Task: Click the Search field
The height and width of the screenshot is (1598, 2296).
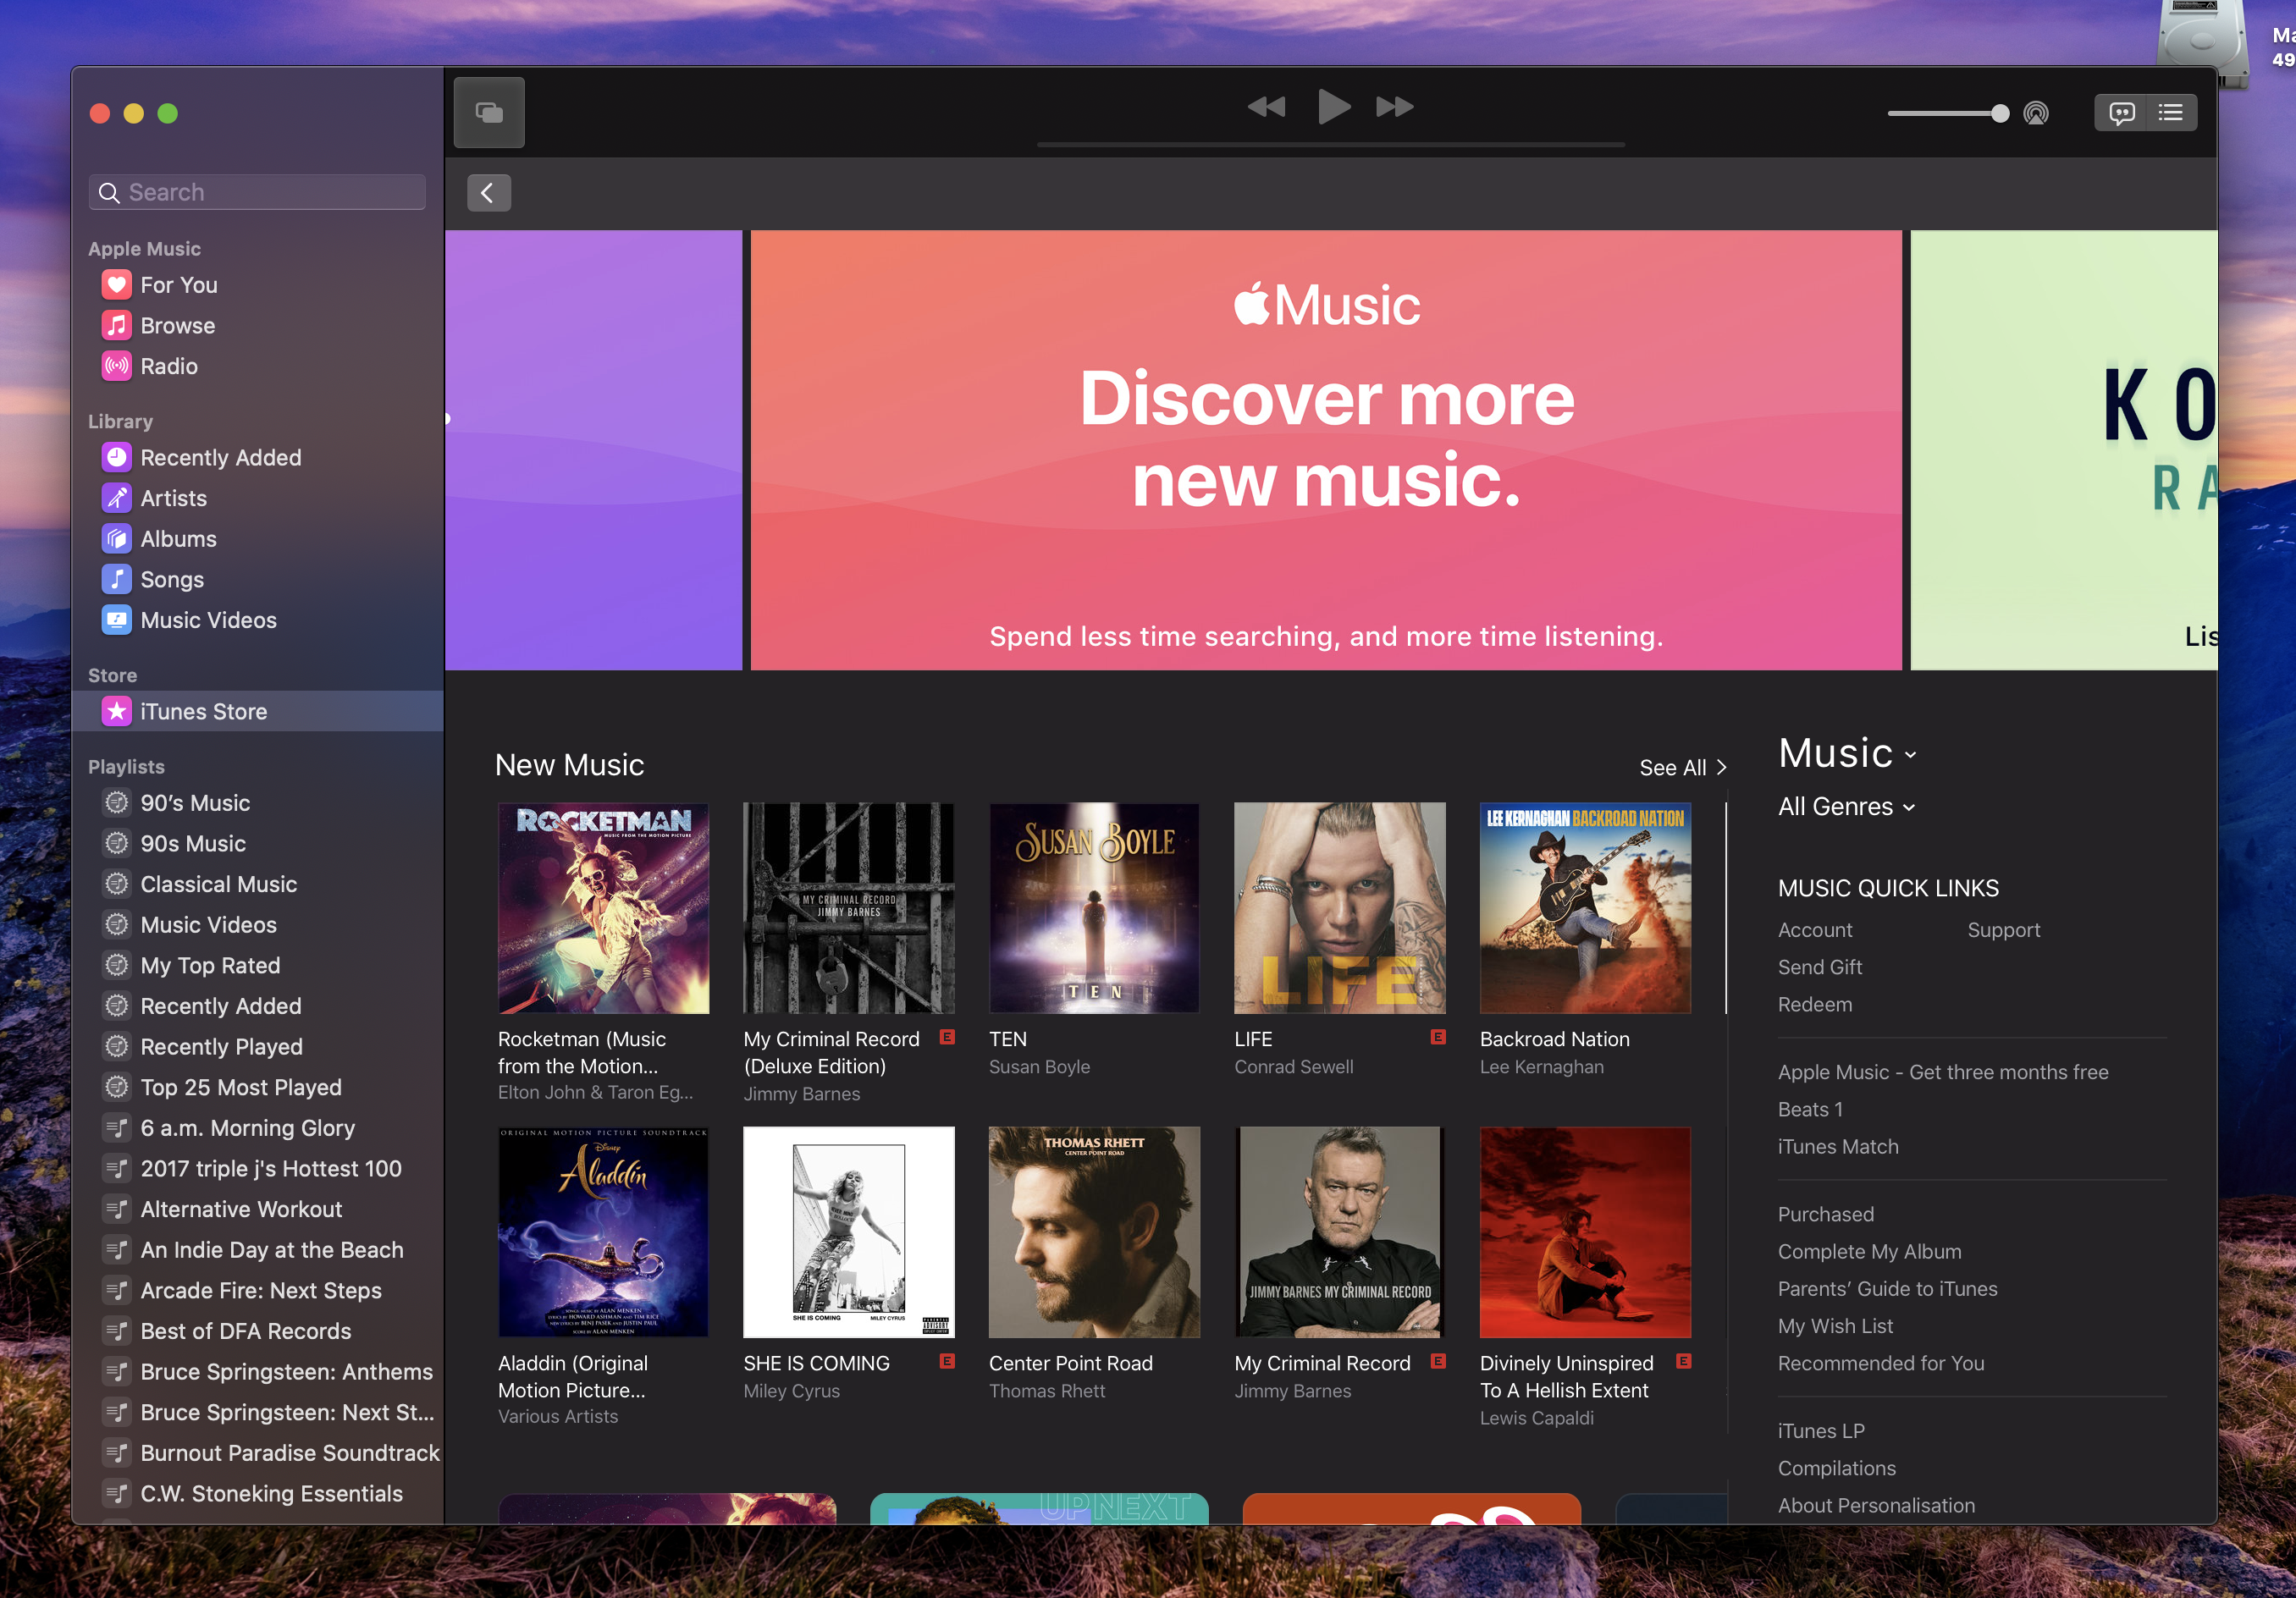Action: pyautogui.click(x=257, y=192)
